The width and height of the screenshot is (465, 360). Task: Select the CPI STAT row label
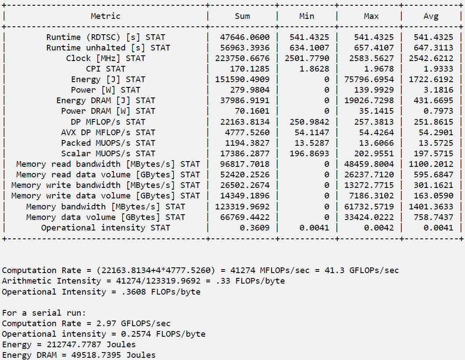tap(106, 69)
